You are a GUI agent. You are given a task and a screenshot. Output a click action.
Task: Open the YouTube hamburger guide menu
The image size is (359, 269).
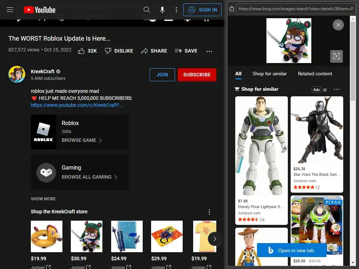tap(10, 9)
